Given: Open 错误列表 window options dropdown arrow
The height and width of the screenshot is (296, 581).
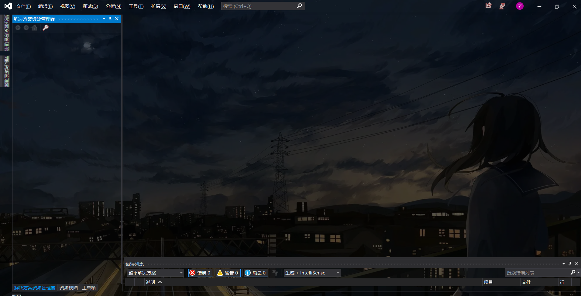Looking at the screenshot, I should pyautogui.click(x=564, y=264).
